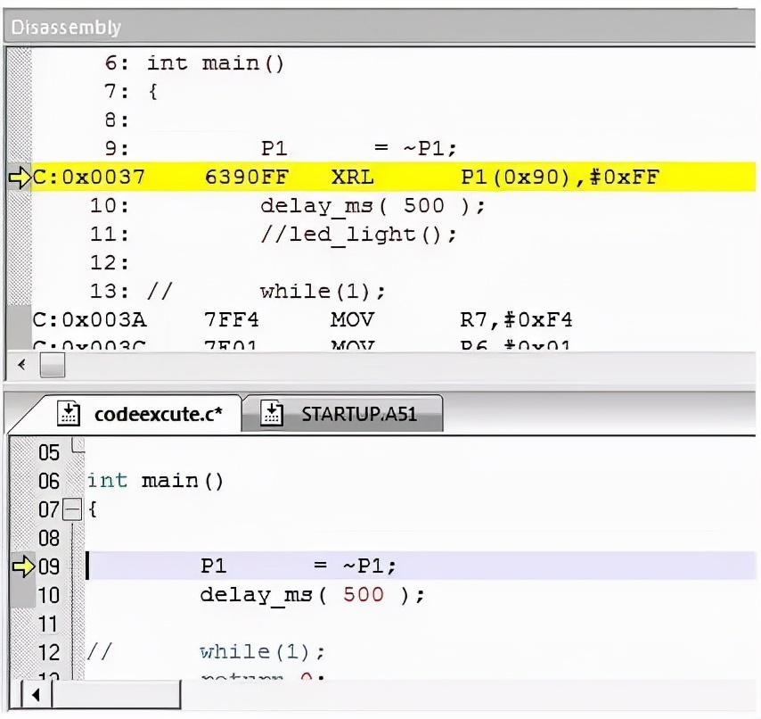Click the file icon on codeexcute.c tab

(x=69, y=414)
